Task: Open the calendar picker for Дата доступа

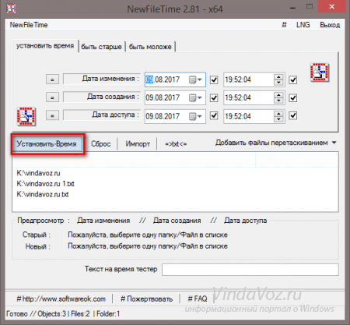Action: 195,116
